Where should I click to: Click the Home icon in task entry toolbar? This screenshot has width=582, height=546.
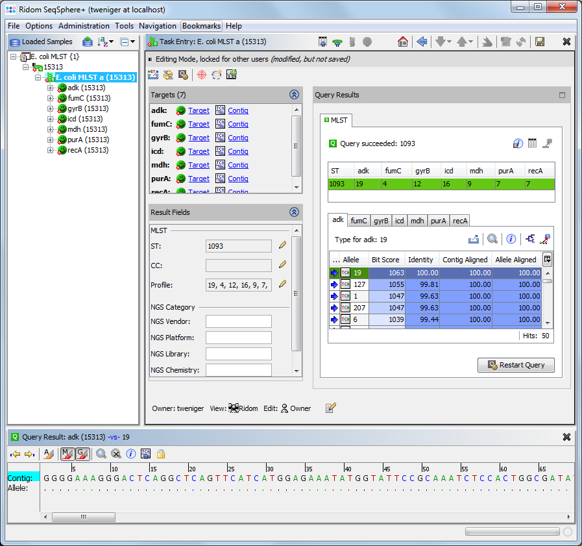coord(403,42)
